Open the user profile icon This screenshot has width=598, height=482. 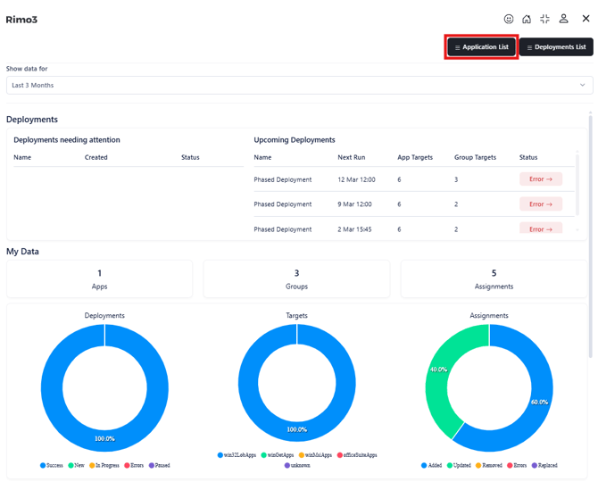pyautogui.click(x=563, y=19)
